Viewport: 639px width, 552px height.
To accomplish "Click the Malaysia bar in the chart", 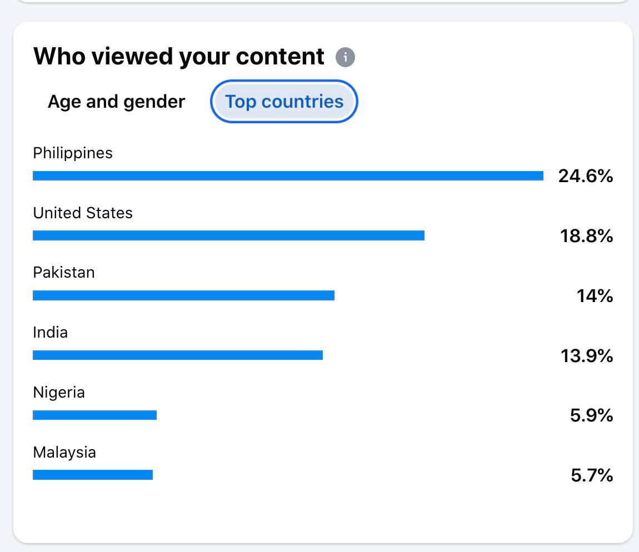I will [92, 475].
